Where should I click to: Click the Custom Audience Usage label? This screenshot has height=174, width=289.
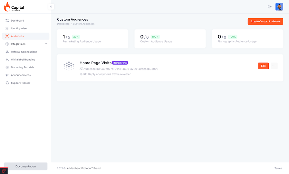tap(156, 42)
